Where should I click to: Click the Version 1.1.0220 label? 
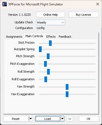[19, 15]
